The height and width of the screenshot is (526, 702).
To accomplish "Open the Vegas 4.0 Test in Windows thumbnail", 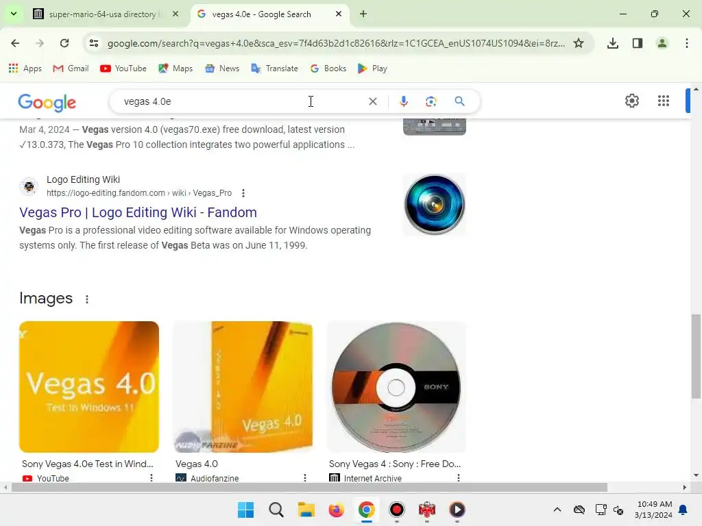I will [x=89, y=387].
